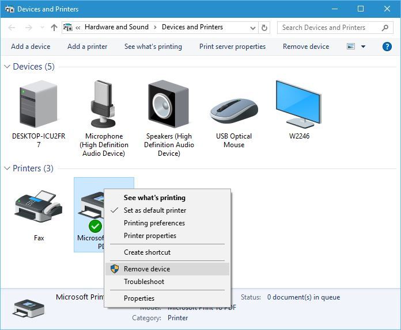The image size is (401, 330).
Task: Select the Fax printer icon
Action: coord(39,206)
